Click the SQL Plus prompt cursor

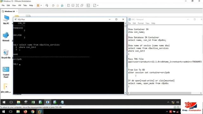pyautogui.click(x=20, y=64)
